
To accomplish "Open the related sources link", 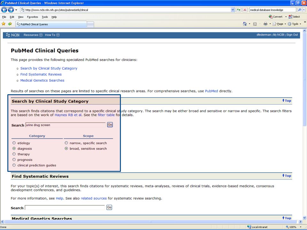I will click(94, 198).
